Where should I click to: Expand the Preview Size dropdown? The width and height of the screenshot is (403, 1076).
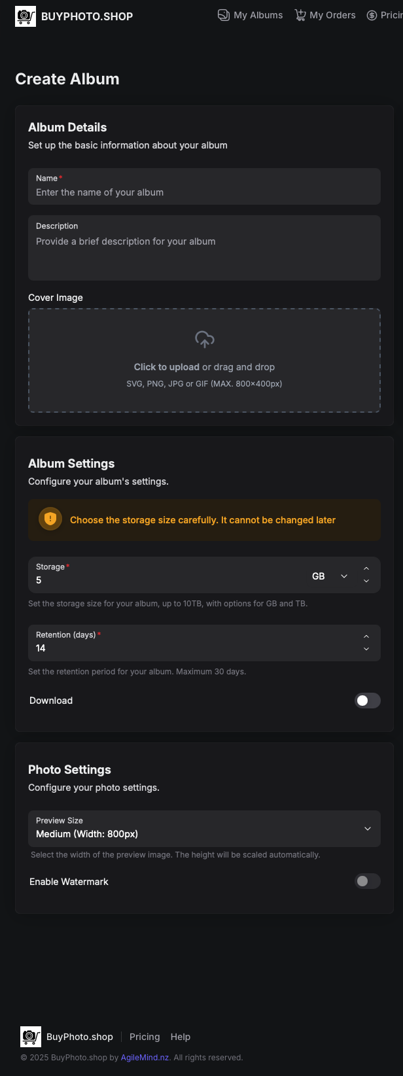[204, 829]
